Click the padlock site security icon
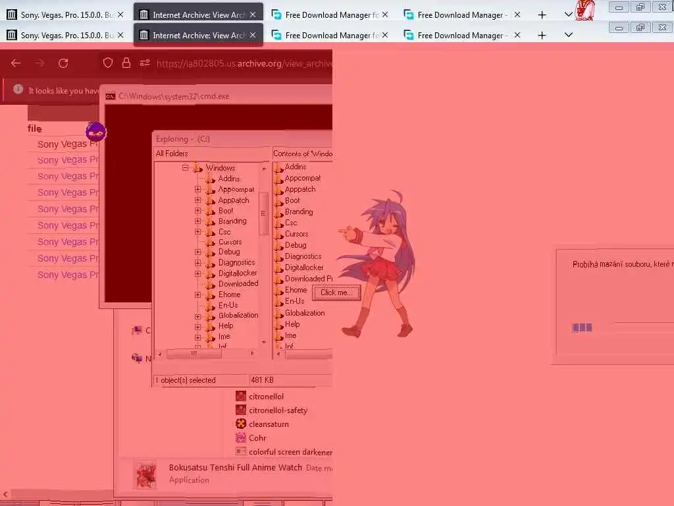 tap(126, 63)
